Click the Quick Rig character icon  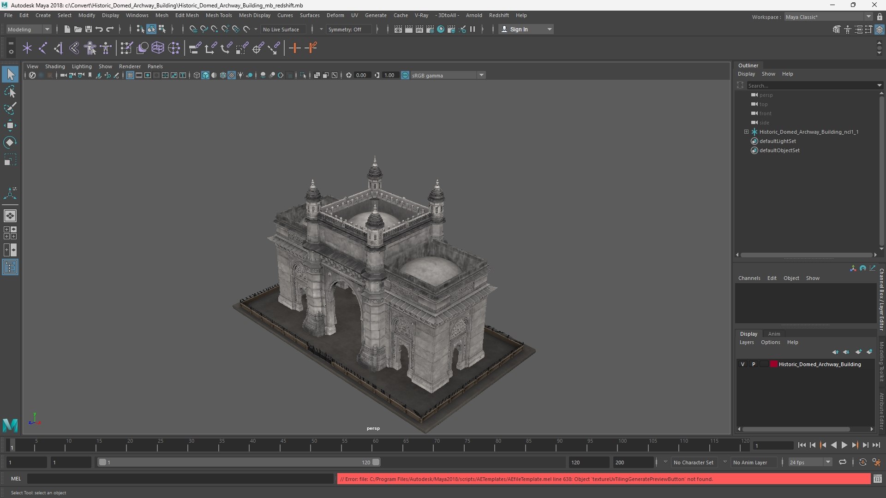(x=90, y=48)
